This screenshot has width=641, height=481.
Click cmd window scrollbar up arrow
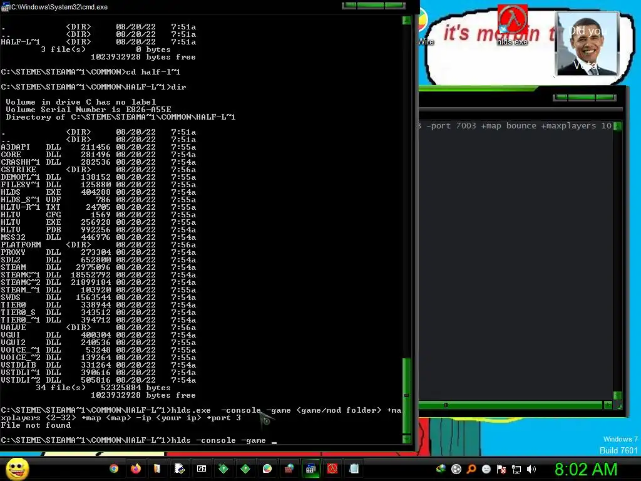click(x=406, y=20)
